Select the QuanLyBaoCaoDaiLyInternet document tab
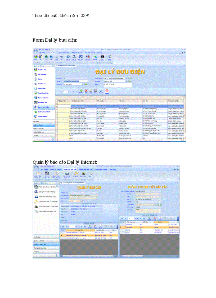This screenshot has width=216, height=298. [74, 183]
